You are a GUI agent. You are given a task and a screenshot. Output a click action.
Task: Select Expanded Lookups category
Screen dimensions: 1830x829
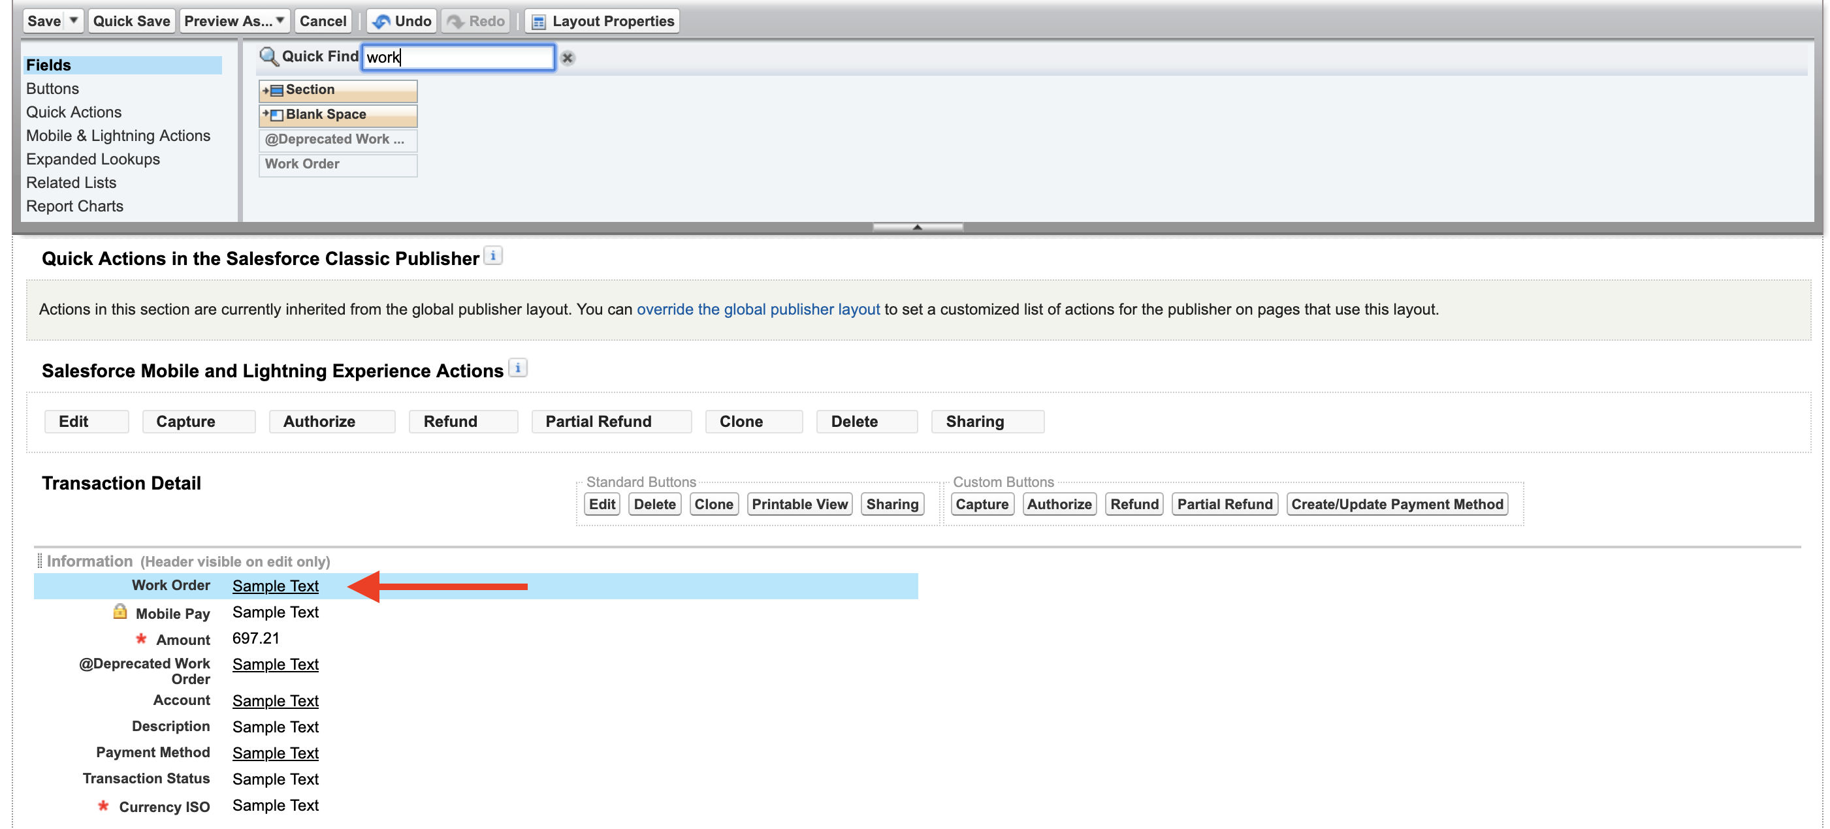(93, 159)
